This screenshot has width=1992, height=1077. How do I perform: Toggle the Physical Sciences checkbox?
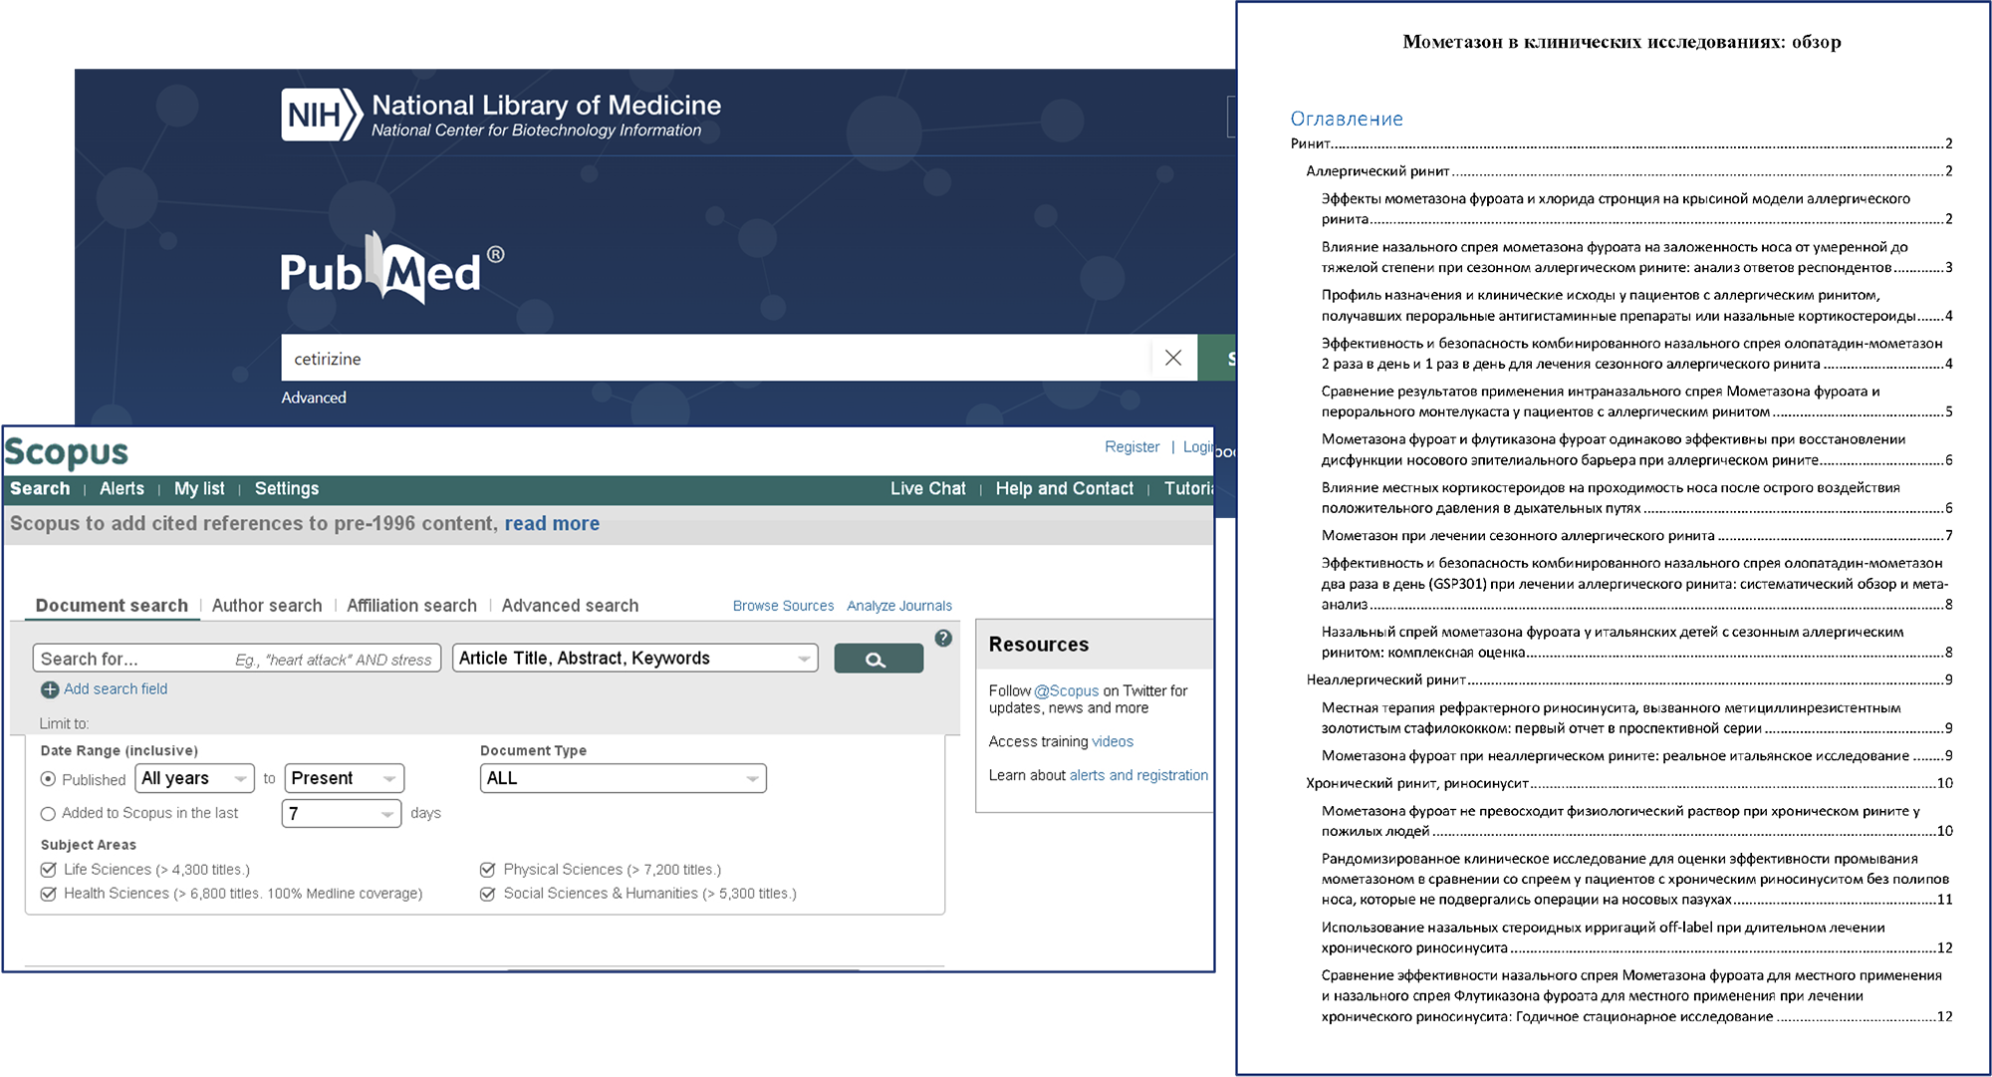(x=488, y=870)
